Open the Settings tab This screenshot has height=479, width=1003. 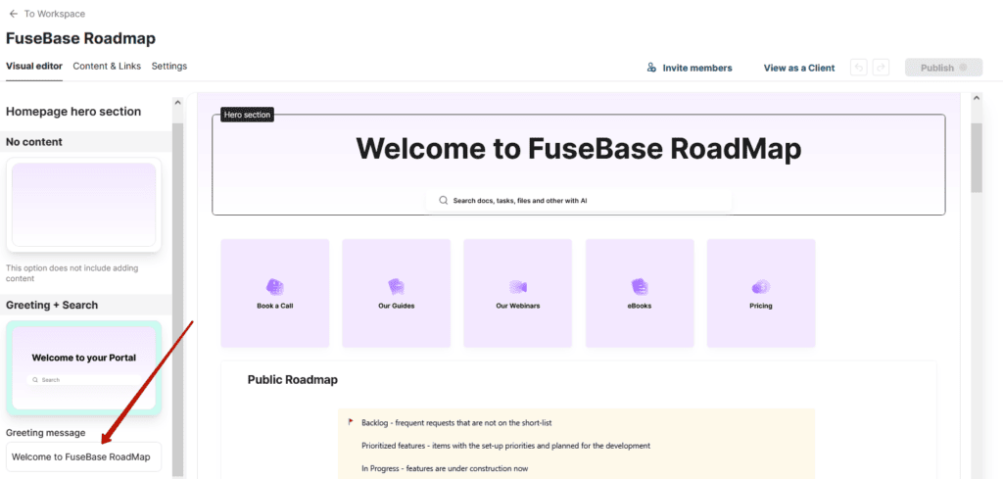(x=169, y=66)
